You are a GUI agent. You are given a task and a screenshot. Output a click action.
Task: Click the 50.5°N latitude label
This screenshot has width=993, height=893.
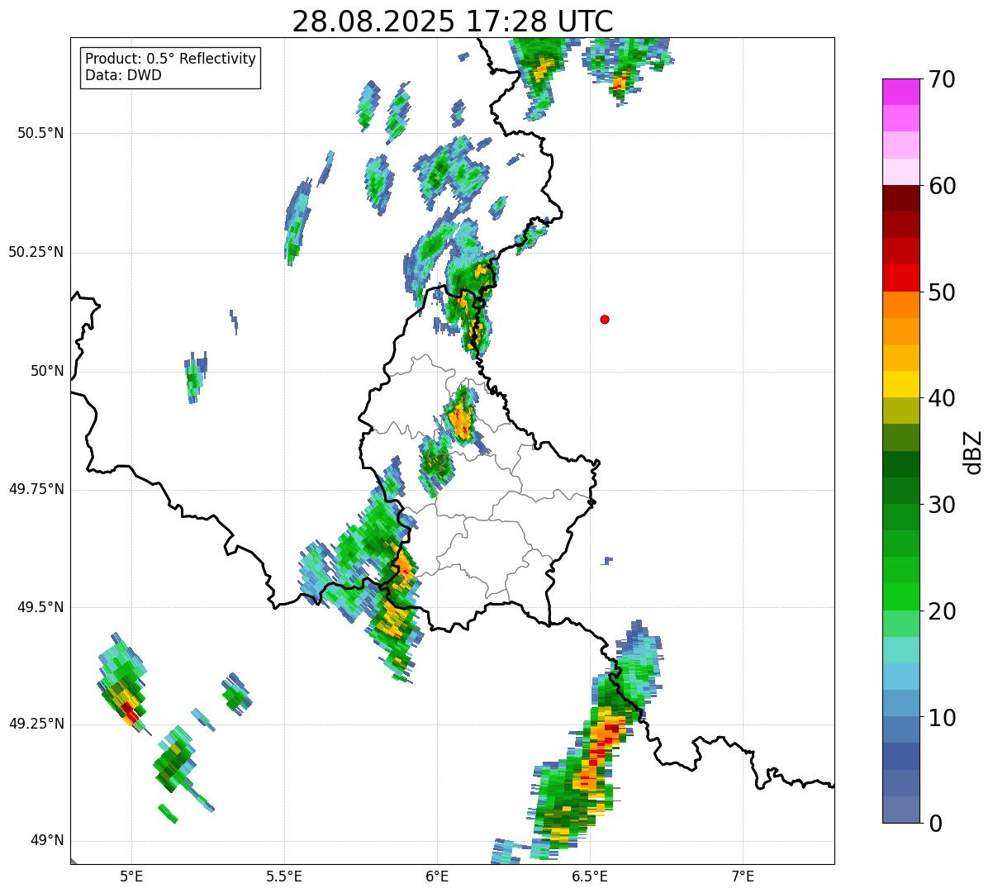(40, 133)
